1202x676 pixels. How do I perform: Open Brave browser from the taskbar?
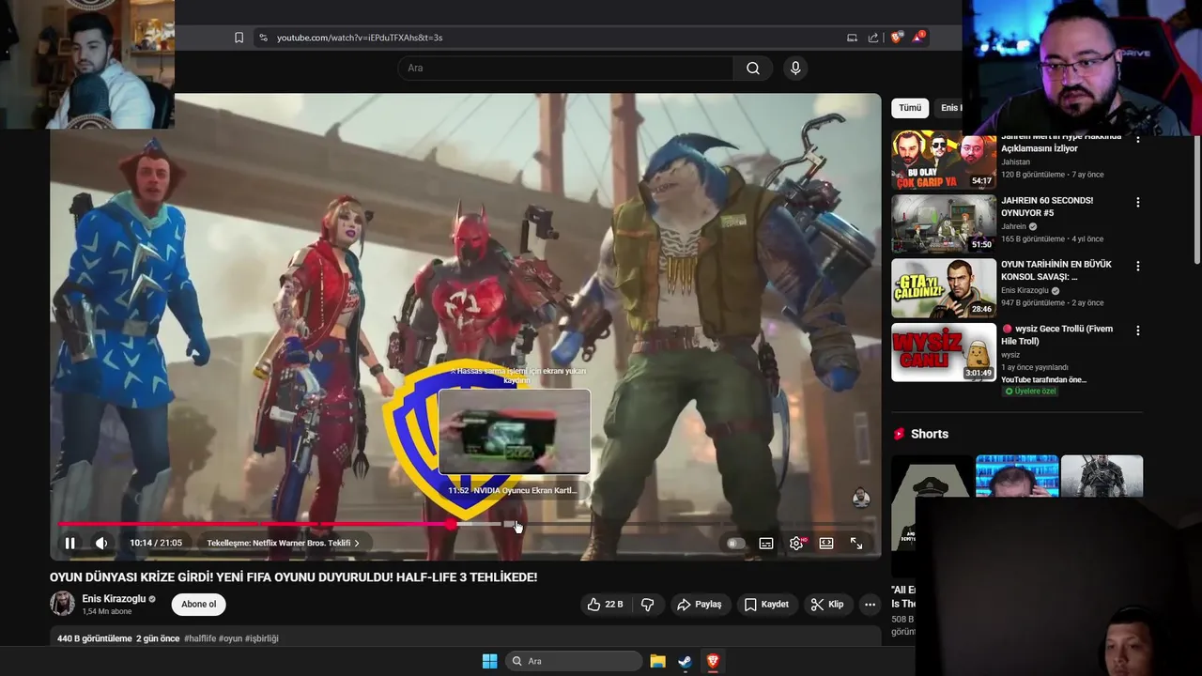coord(713,661)
